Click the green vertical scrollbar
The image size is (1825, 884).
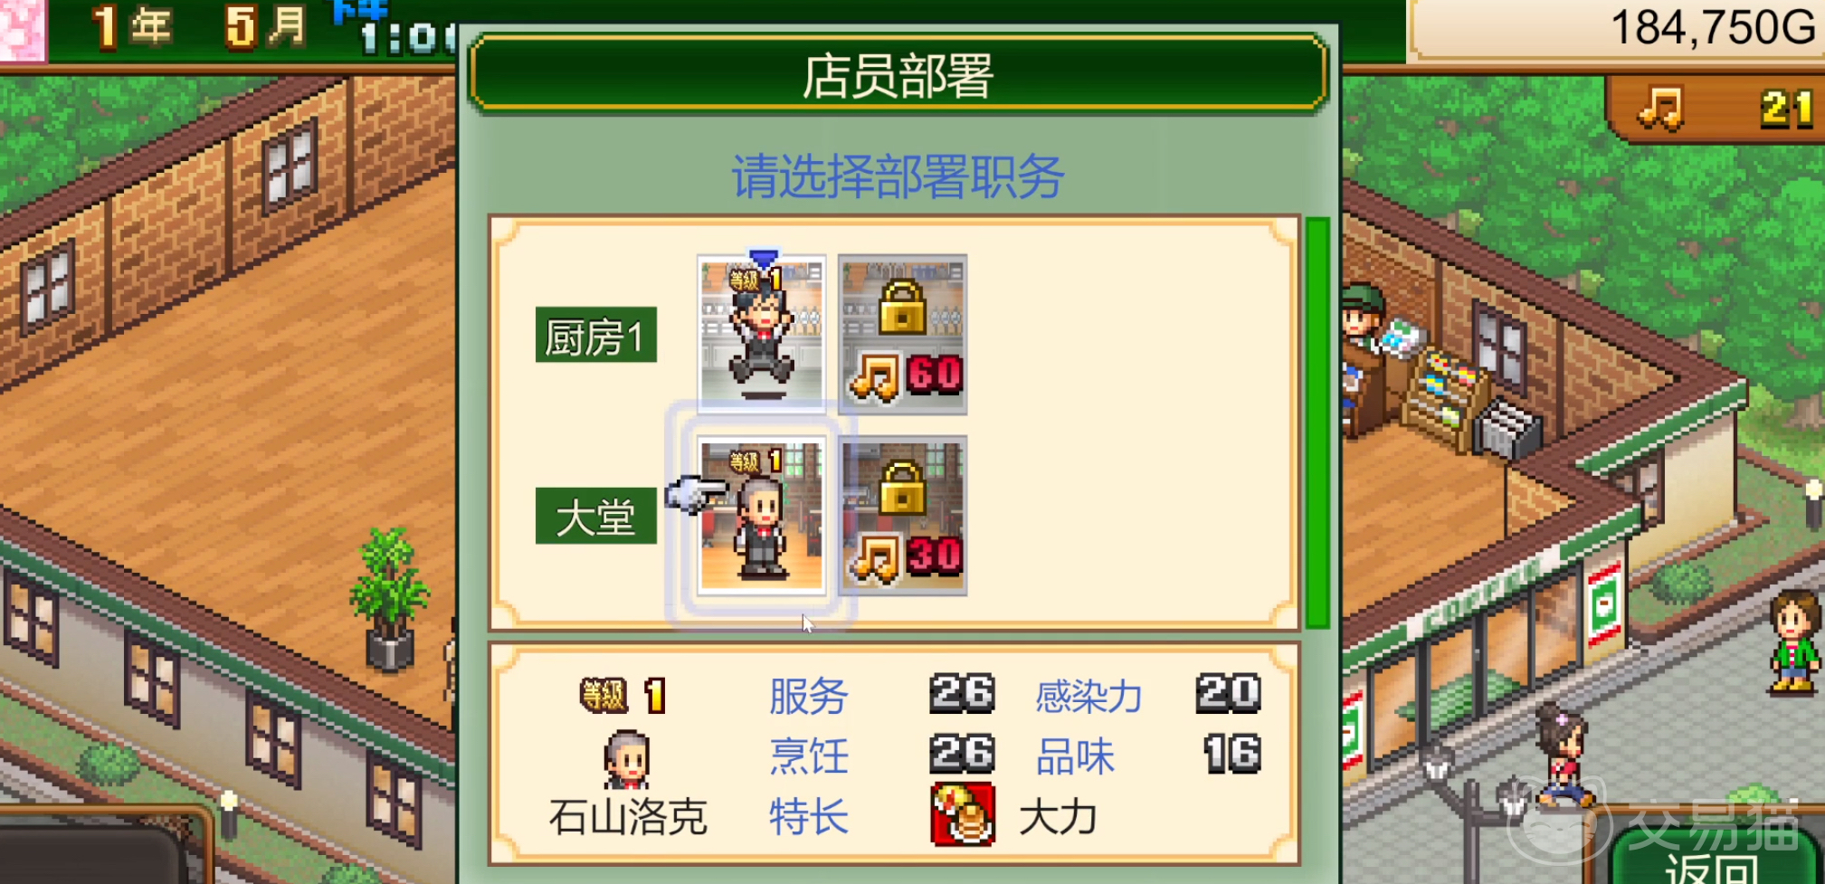[x=1318, y=423]
